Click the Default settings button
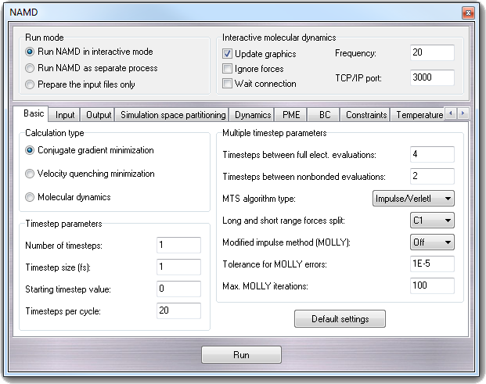The height and width of the screenshot is (384, 486). tap(340, 319)
